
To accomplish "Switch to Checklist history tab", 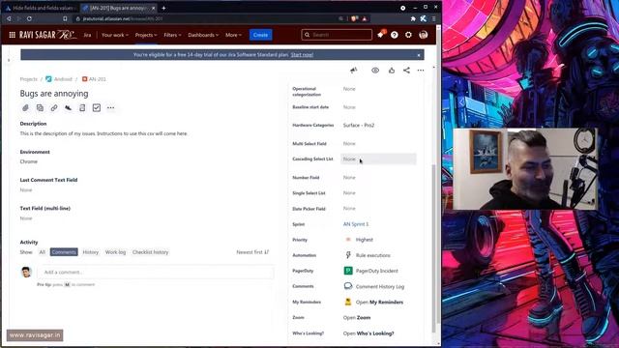I will click(151, 252).
